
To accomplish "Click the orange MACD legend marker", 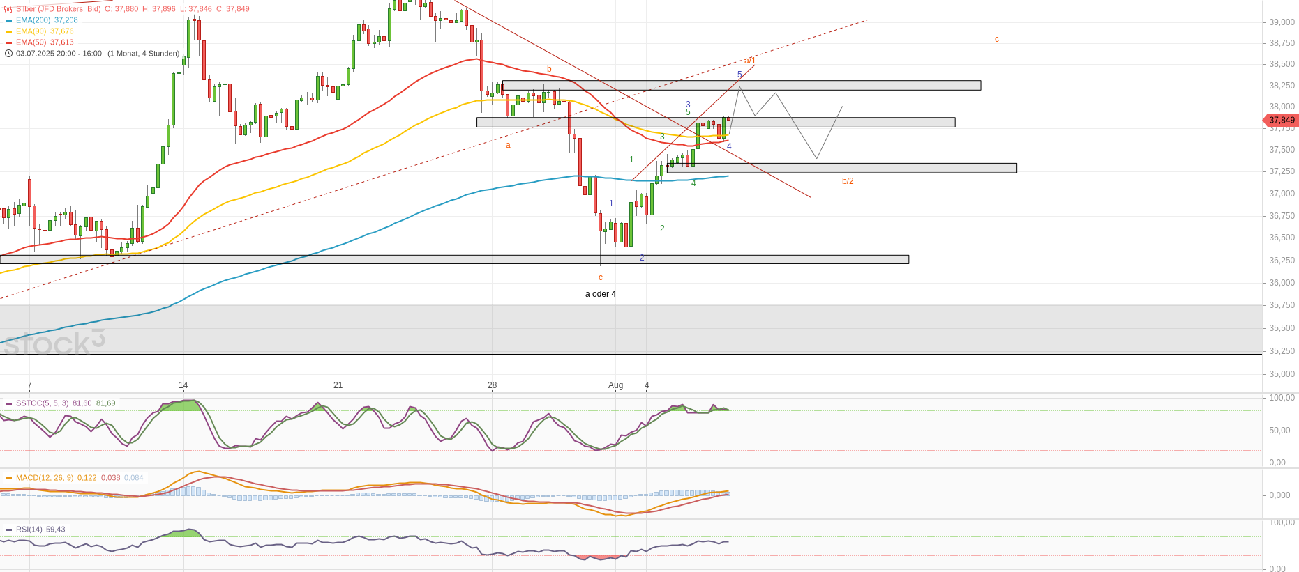I will (9, 478).
